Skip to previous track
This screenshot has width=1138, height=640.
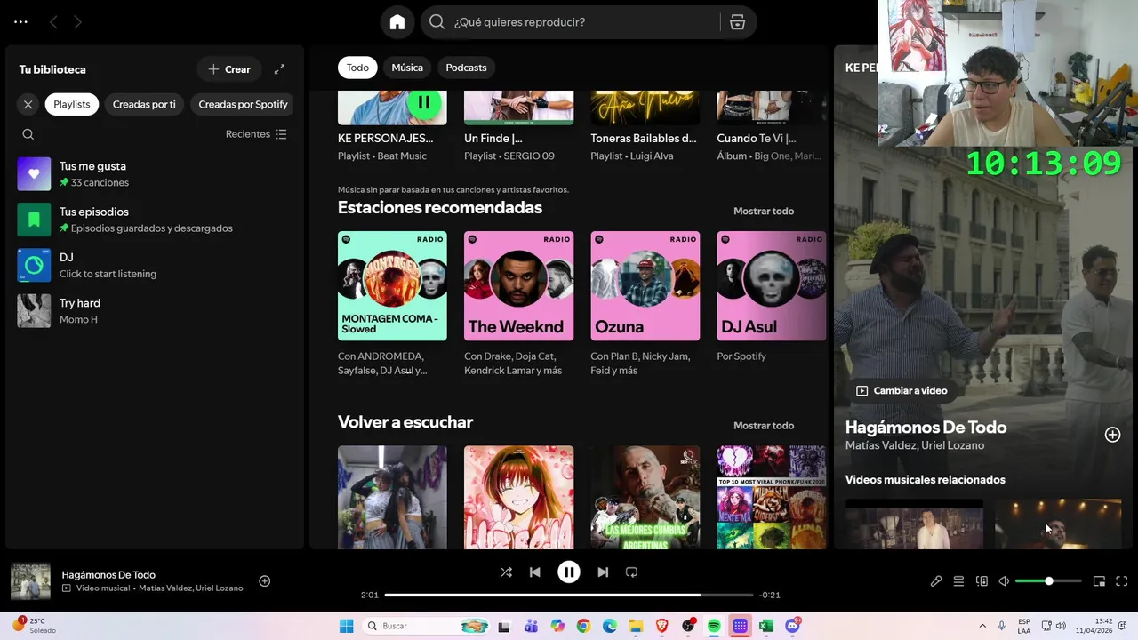[x=534, y=572]
